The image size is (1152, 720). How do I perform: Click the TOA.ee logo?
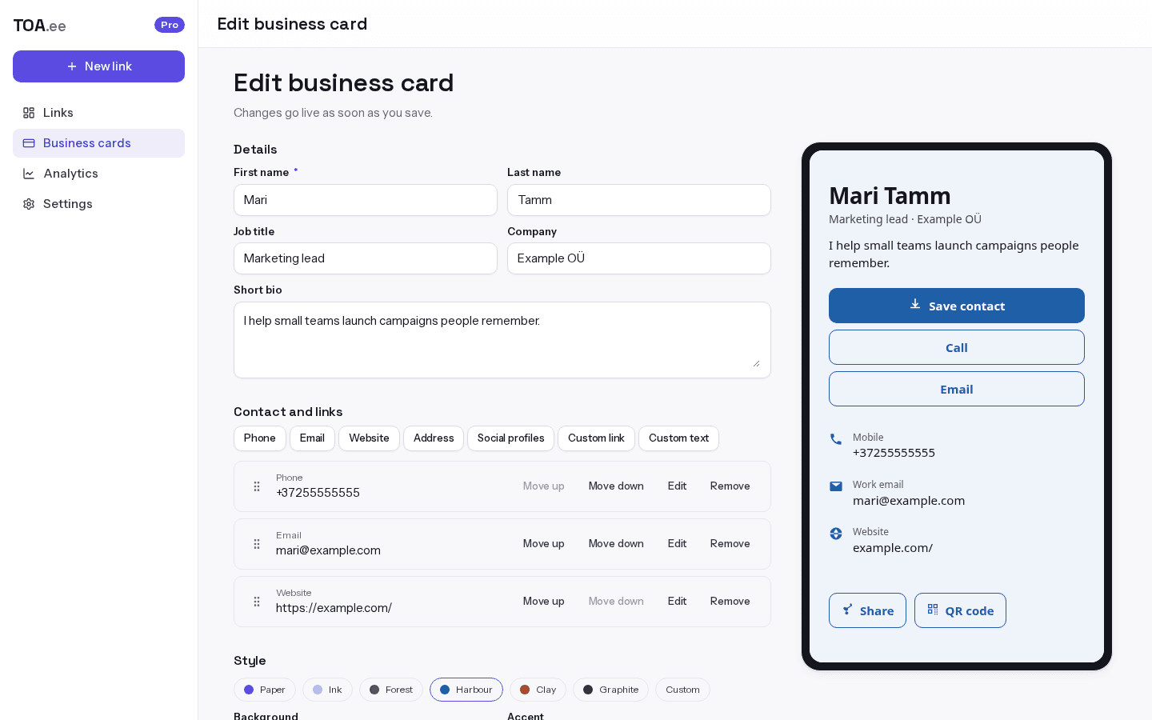[39, 26]
